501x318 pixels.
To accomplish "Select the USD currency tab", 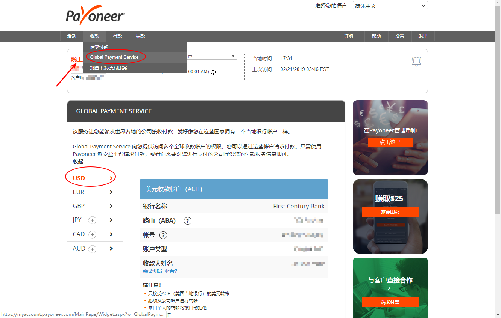I will click(95, 178).
